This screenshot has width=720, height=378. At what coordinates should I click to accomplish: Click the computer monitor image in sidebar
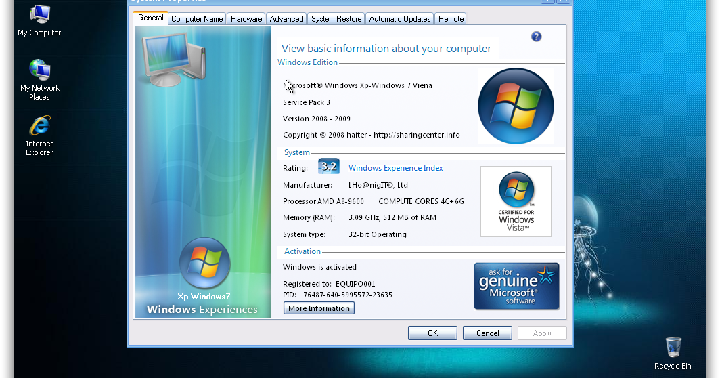click(x=174, y=60)
